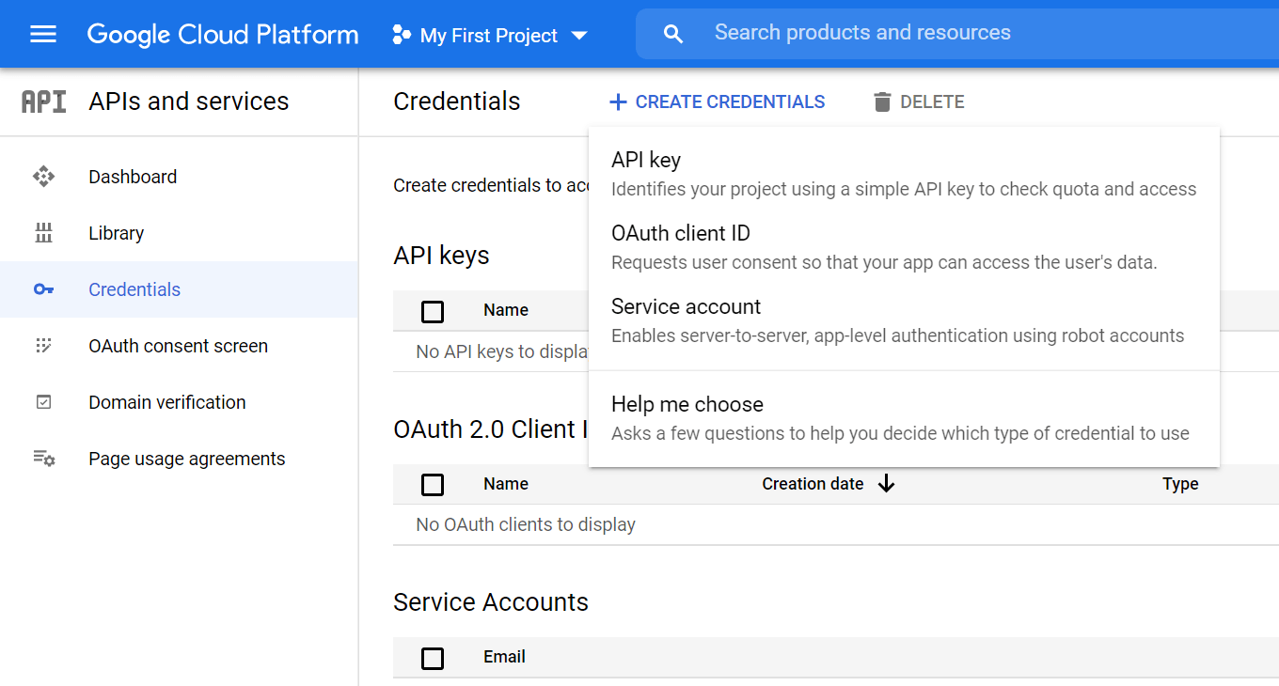Expand the My First Project selector
The image size is (1279, 686).
(x=490, y=36)
